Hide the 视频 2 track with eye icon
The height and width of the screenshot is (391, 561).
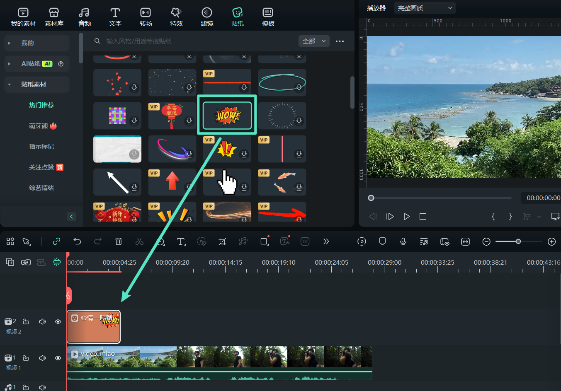[58, 321]
